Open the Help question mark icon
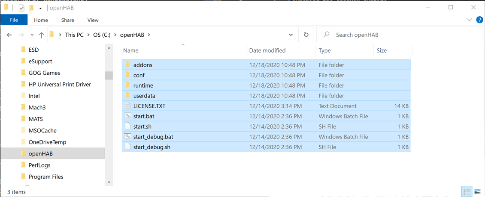Image resolution: width=485 pixels, height=197 pixels. pos(479,20)
